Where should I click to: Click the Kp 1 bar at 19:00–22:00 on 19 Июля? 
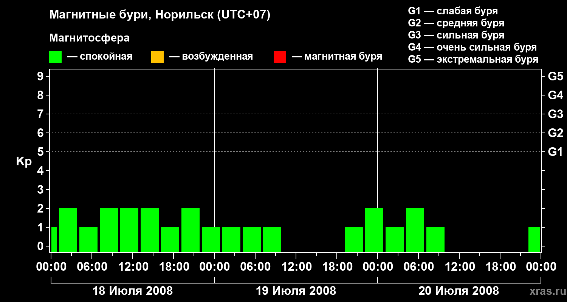[x=354, y=239]
